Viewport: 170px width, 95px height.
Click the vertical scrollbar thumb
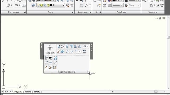coord(168,37)
